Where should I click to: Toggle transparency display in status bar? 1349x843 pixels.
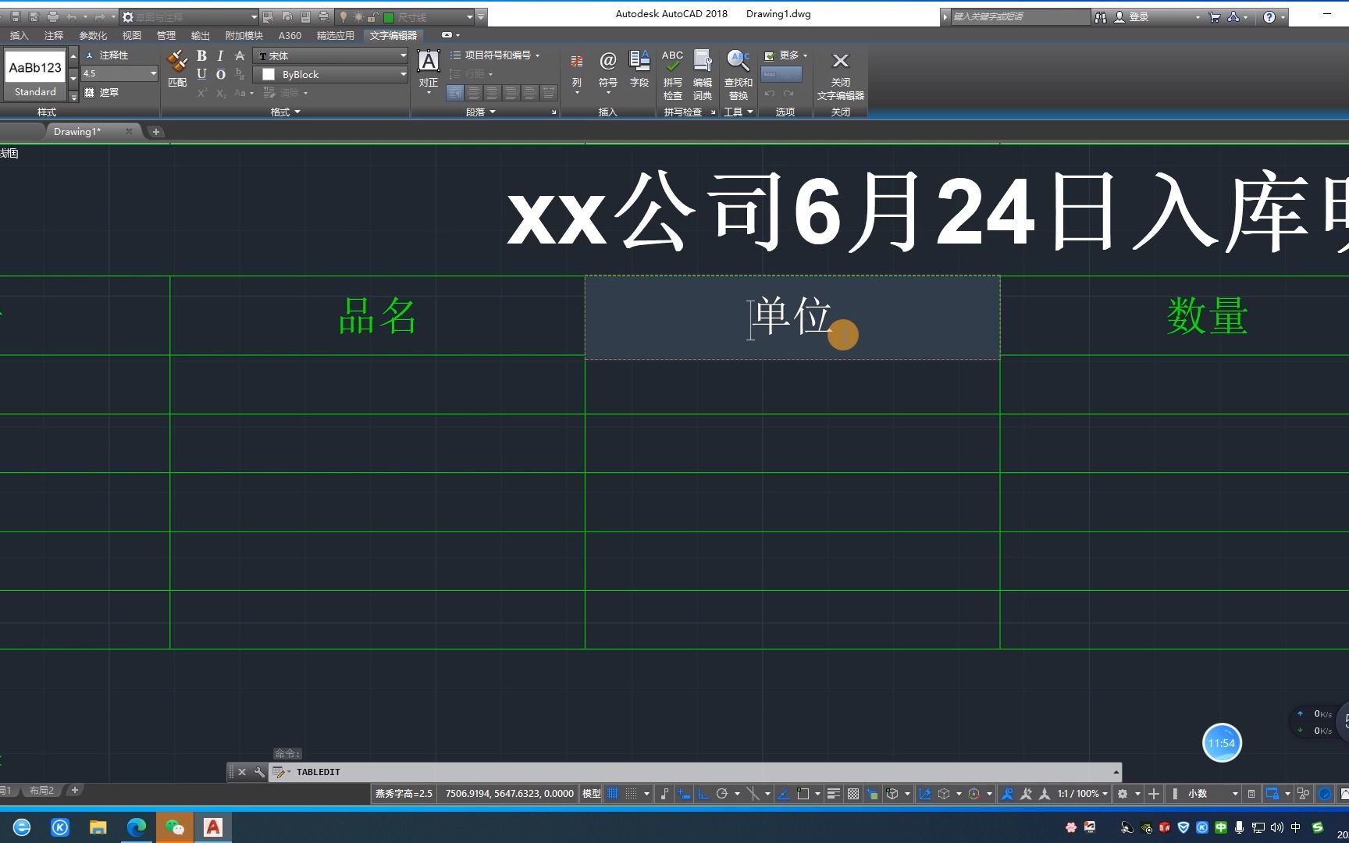(x=853, y=794)
